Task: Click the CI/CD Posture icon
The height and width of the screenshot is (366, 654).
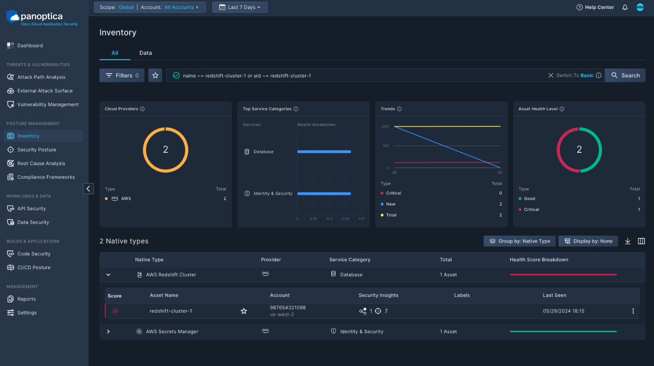Action: tap(11, 267)
